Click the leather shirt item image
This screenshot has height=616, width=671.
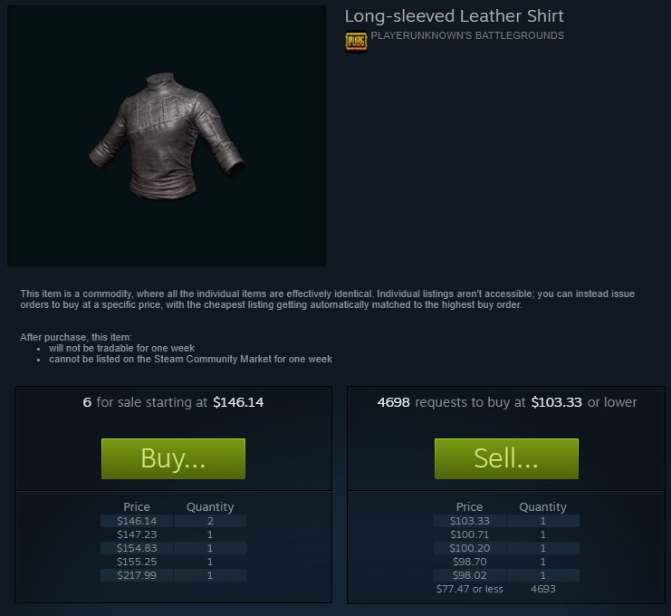click(167, 136)
